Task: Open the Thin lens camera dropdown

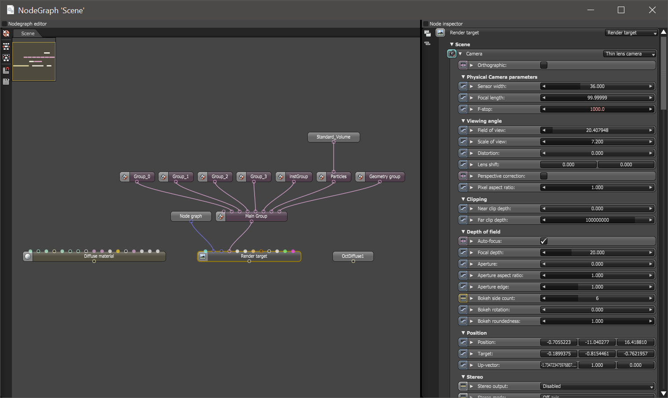Action: [630, 54]
